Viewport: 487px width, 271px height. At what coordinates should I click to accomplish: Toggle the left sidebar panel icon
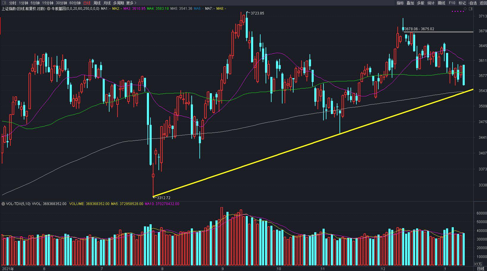[4, 3]
